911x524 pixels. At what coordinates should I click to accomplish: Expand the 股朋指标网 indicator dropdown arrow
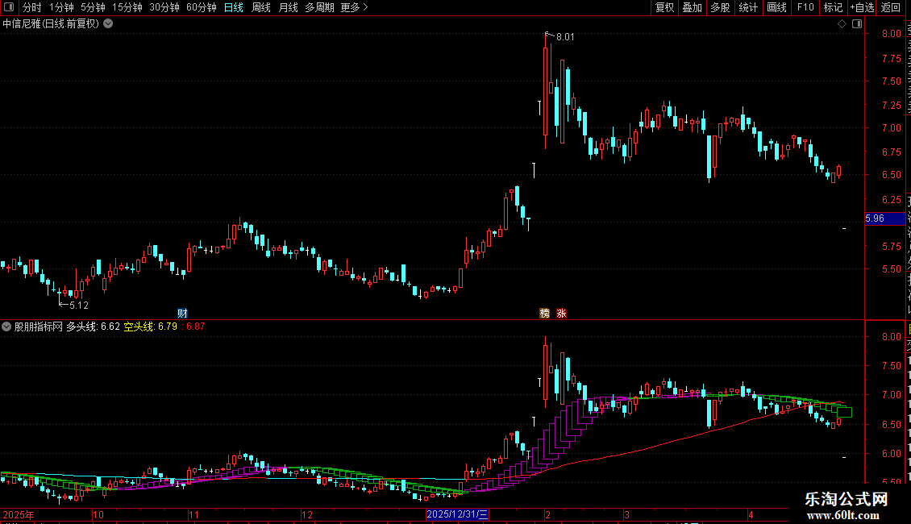tap(6, 326)
